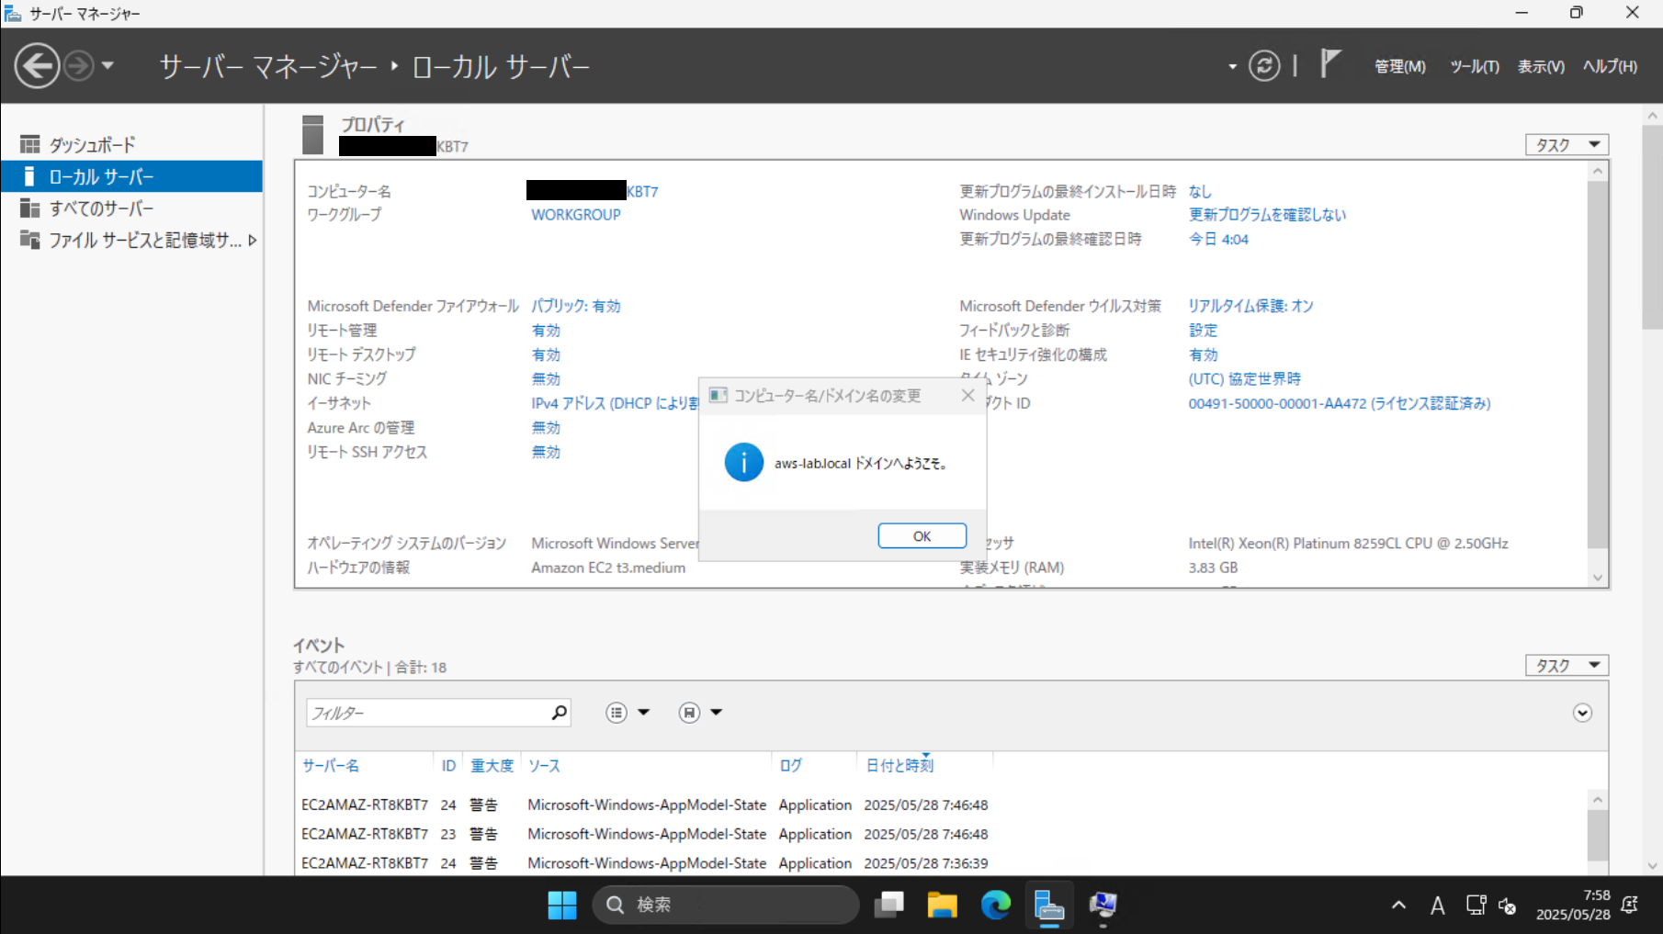Open the ツール(T) menu
1663x934 pixels.
pyautogui.click(x=1475, y=66)
